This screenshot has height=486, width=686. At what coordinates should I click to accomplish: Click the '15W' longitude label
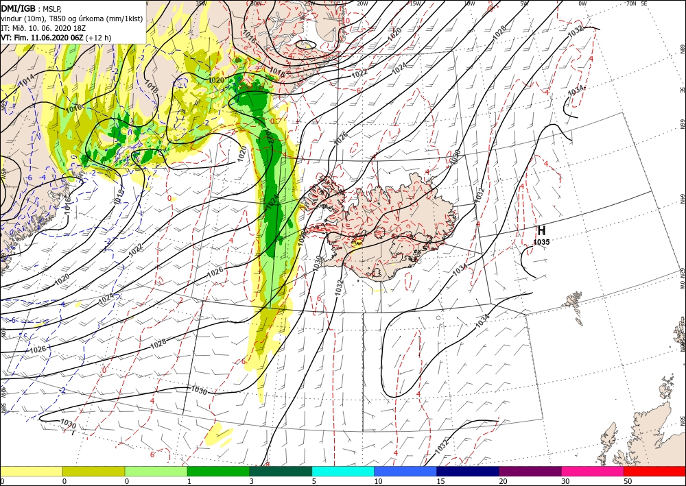tap(416, 3)
